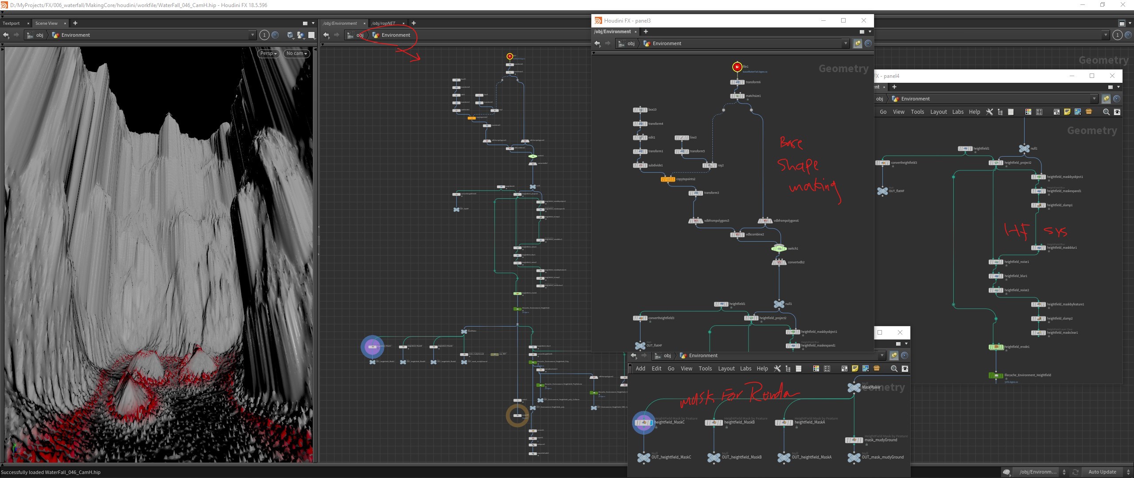Click the search magnifier in bottom panel toolbar
Screen dimensions: 1134x478
894,369
